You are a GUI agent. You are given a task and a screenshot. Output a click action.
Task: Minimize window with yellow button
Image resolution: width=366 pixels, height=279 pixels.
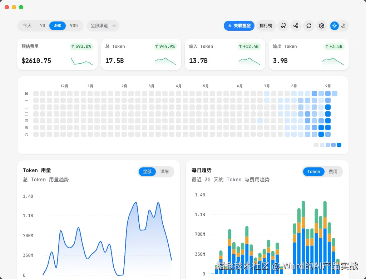14,7
